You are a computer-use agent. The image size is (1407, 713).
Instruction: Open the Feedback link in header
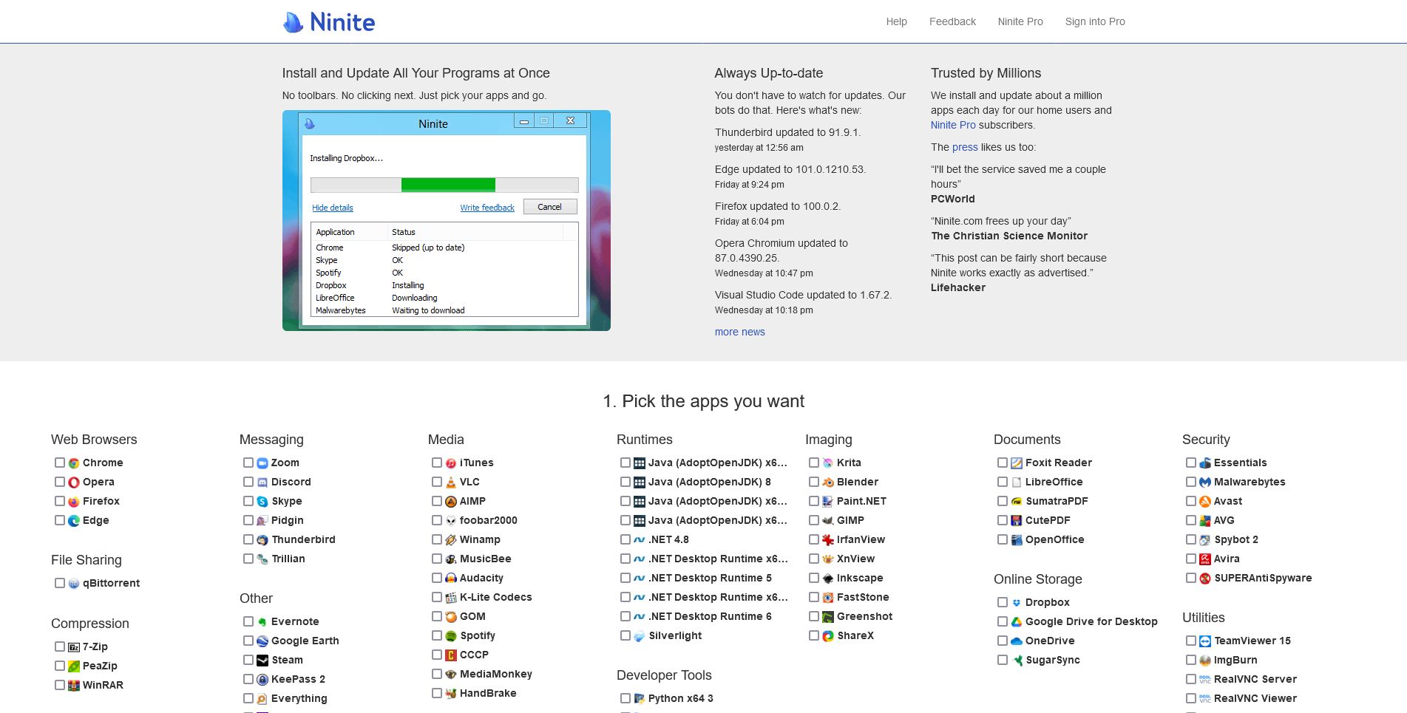coord(952,21)
